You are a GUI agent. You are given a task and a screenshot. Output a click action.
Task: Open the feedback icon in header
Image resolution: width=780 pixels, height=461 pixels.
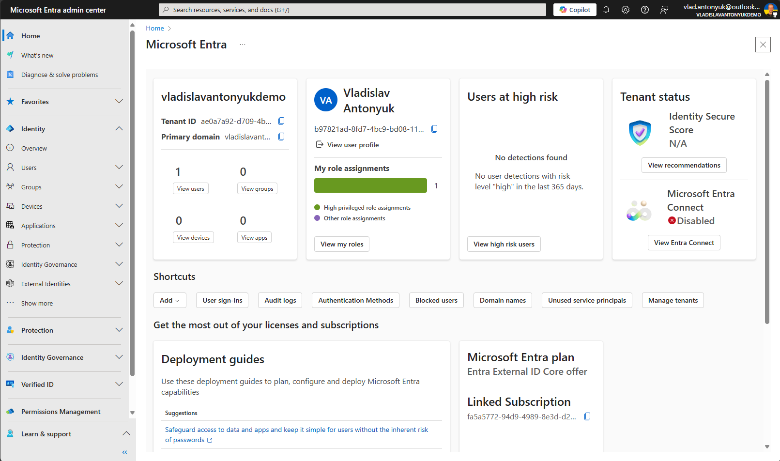[x=664, y=10]
